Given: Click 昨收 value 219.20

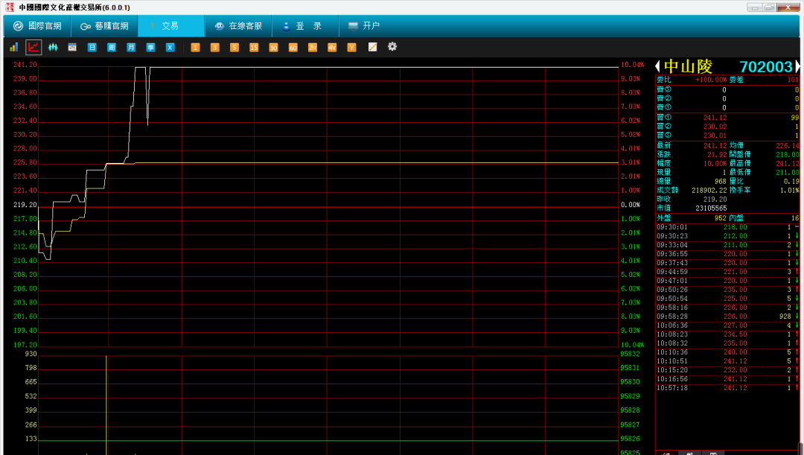Looking at the screenshot, I should (x=715, y=199).
